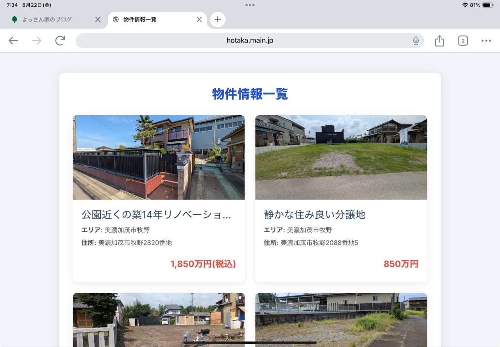Image resolution: width=500 pixels, height=347 pixels.
Task: Close the よっさん家のブログ tab
Action: 98,19
